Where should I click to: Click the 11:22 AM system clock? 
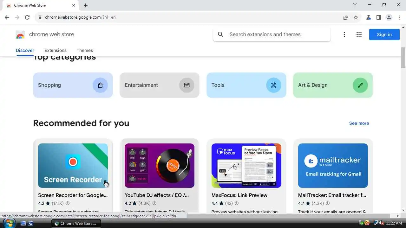pos(394,223)
